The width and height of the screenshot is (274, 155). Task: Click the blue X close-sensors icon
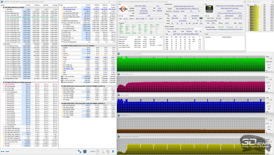(x=113, y=151)
